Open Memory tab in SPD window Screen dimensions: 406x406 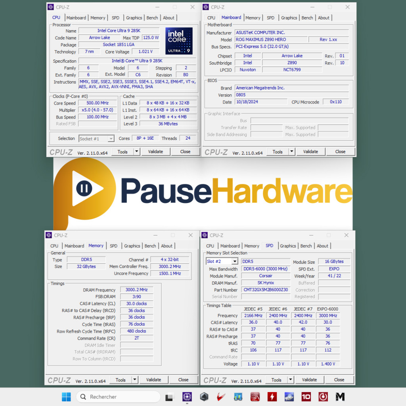pyautogui.click(x=251, y=246)
